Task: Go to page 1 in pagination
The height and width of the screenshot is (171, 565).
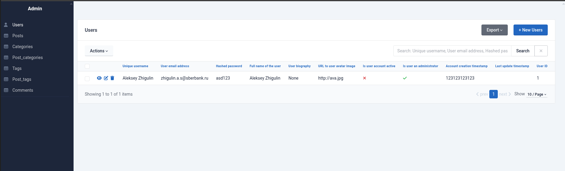Action: (494, 94)
